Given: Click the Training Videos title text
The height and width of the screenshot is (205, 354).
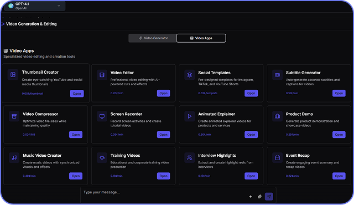Looking at the screenshot, I should click(126, 155).
